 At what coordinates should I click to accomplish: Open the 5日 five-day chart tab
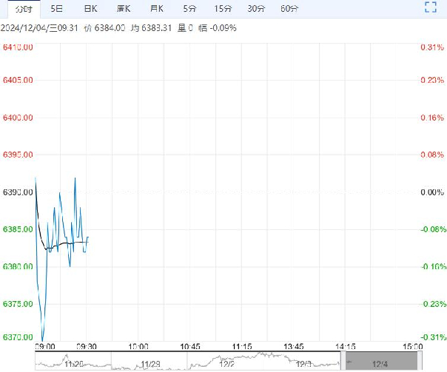56,9
